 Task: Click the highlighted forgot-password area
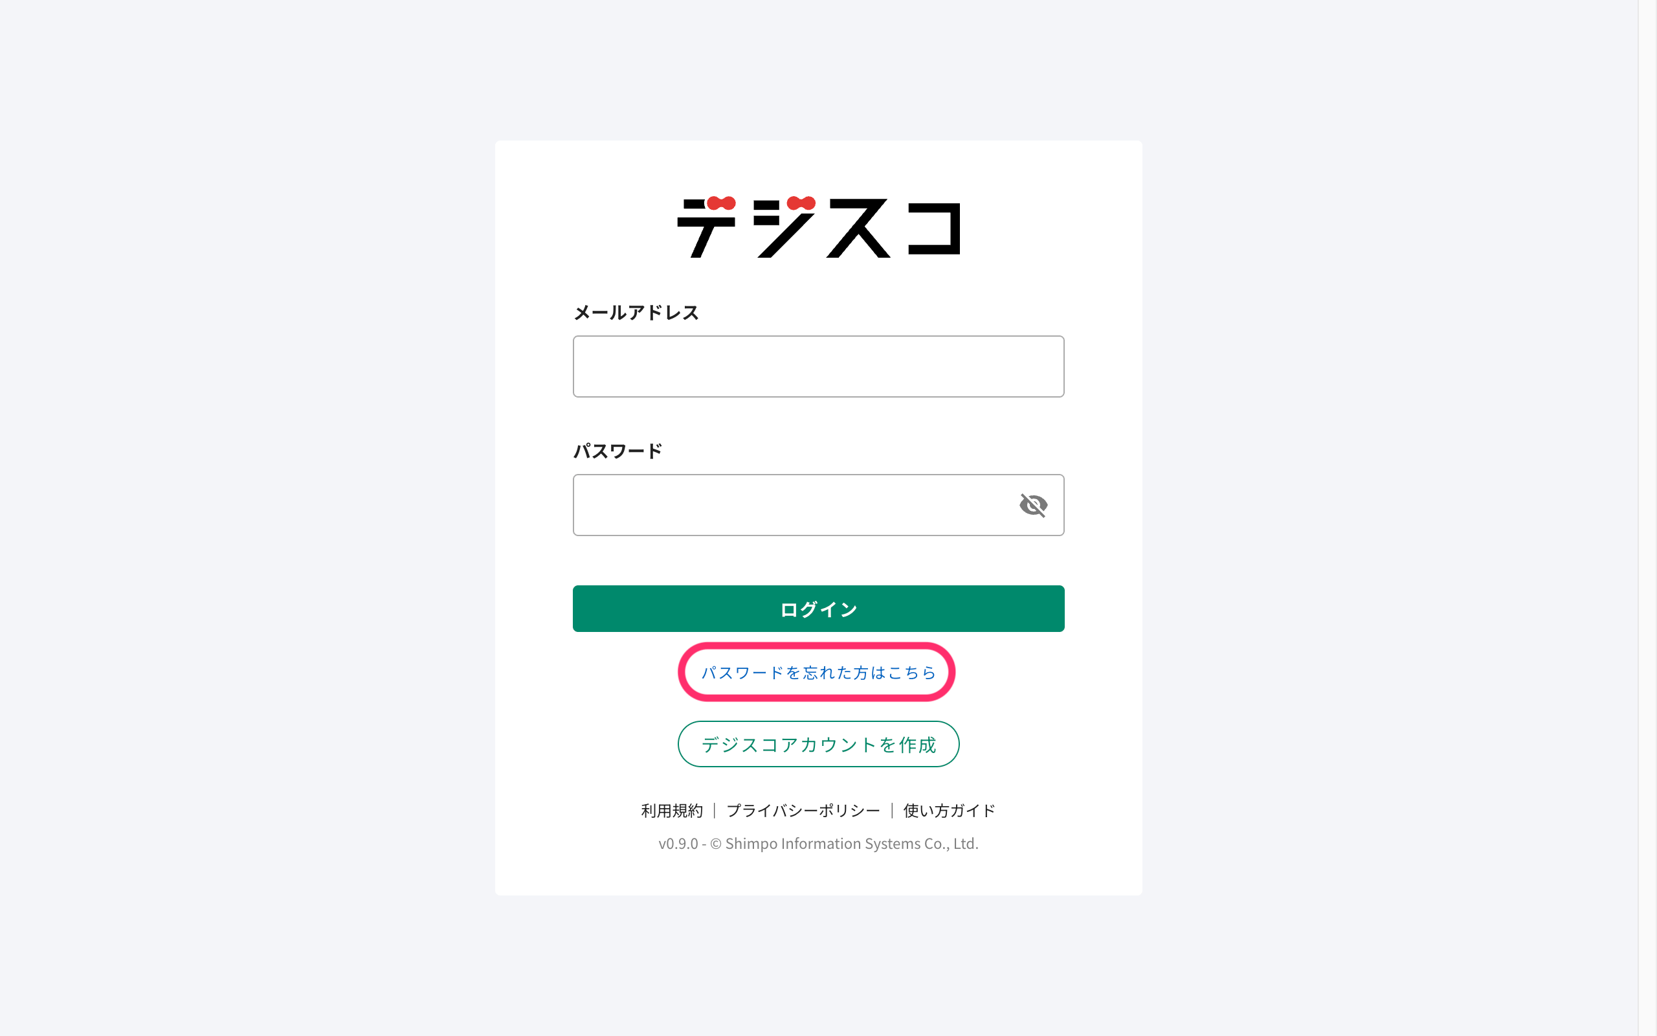pyautogui.click(x=817, y=672)
